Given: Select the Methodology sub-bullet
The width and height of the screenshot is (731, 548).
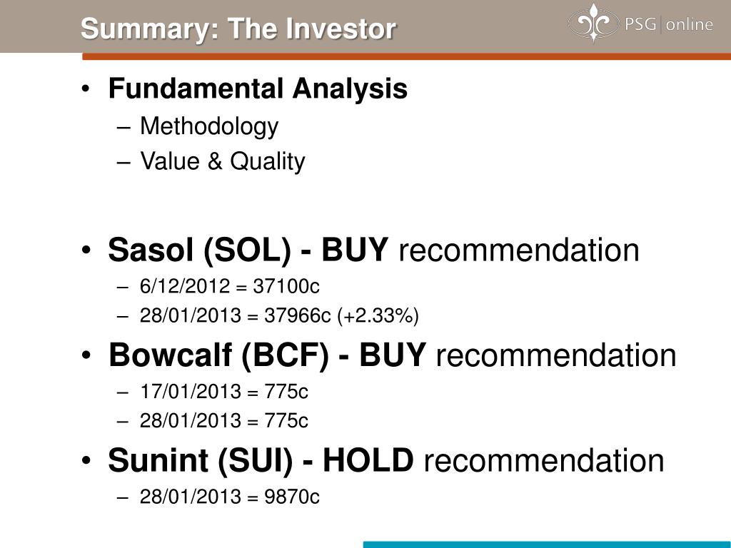Looking at the screenshot, I should pyautogui.click(x=209, y=126).
